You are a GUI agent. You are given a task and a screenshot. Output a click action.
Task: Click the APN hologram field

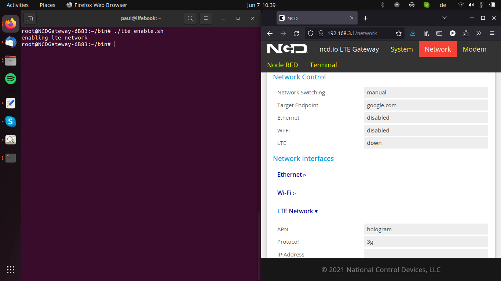[426, 229]
